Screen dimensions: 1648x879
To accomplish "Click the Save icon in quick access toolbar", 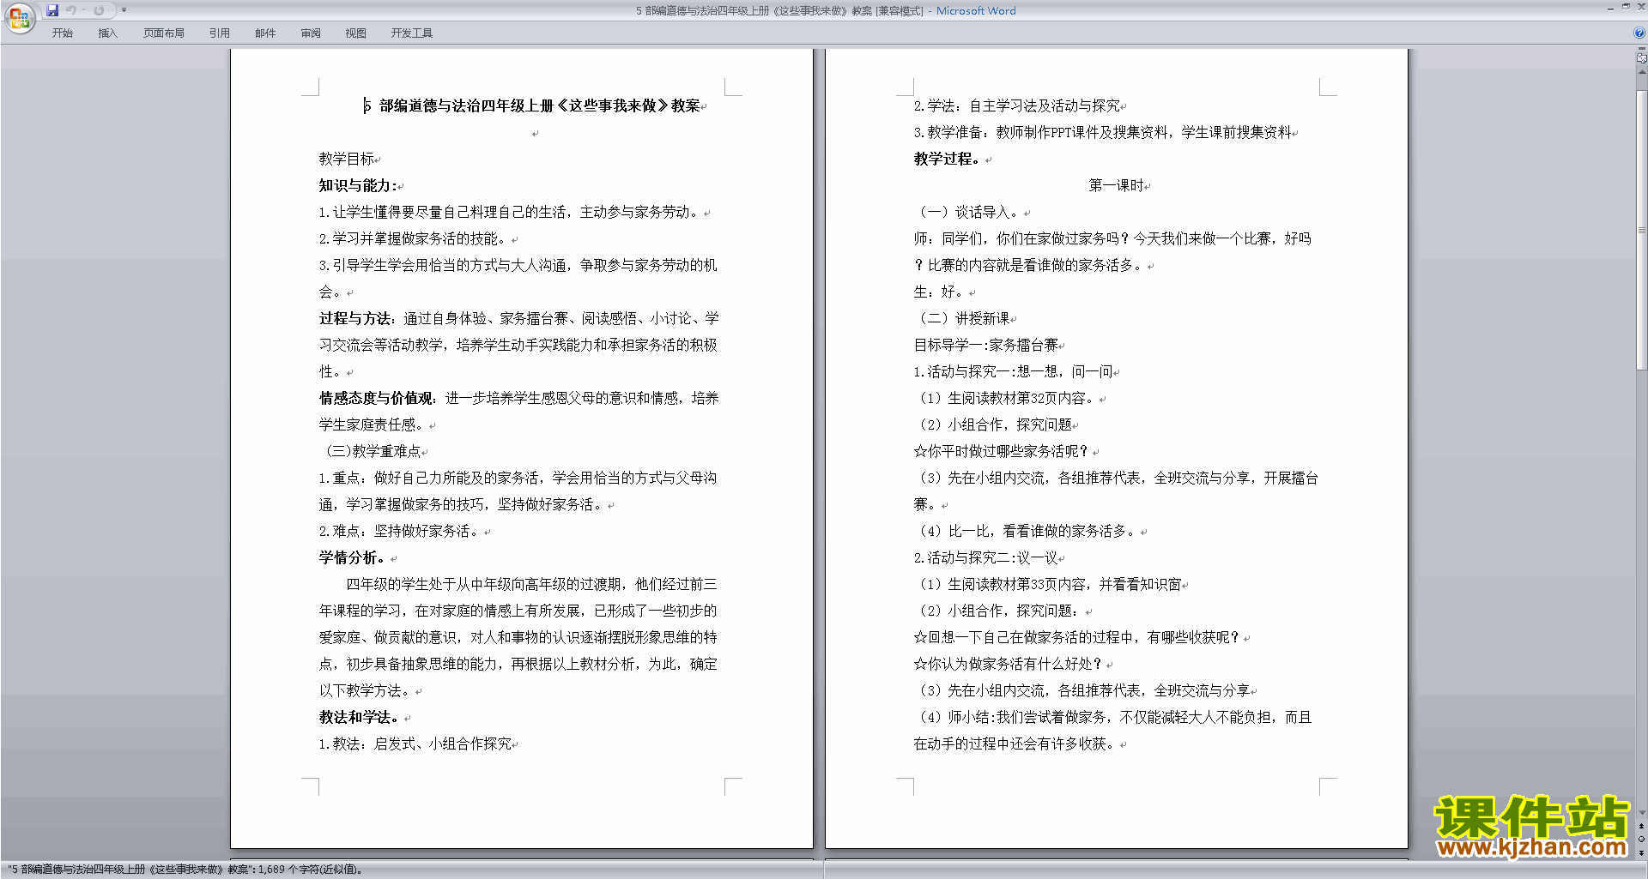I will [x=52, y=10].
